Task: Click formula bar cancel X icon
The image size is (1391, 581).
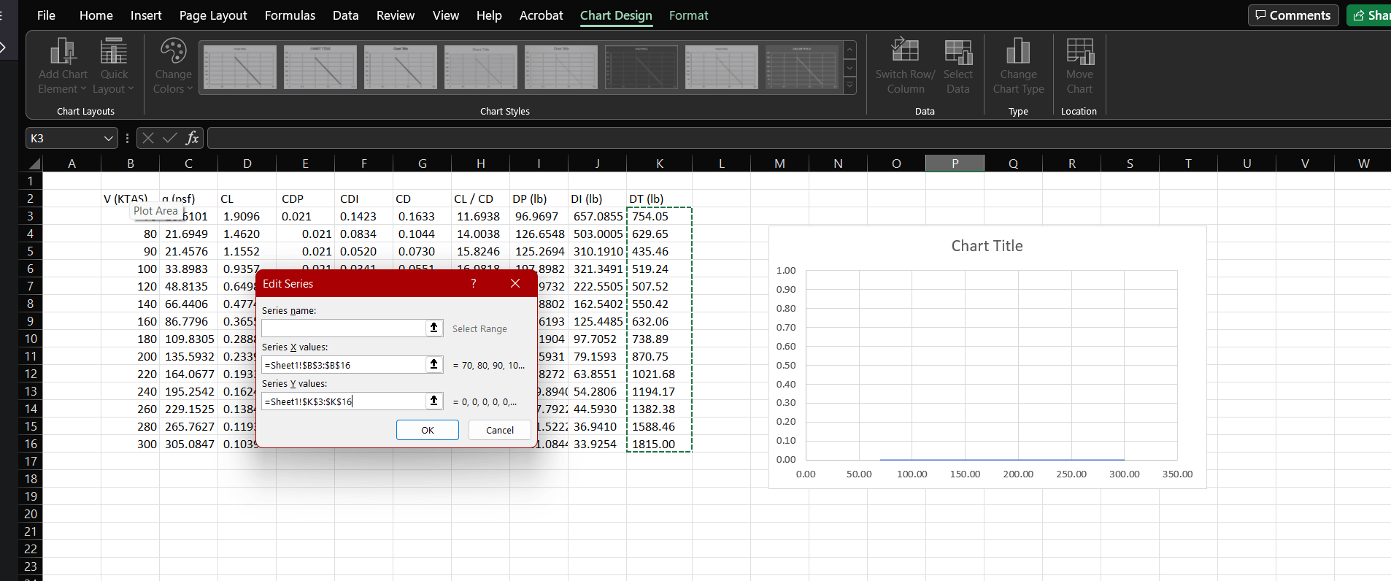Action: pyautogui.click(x=147, y=138)
